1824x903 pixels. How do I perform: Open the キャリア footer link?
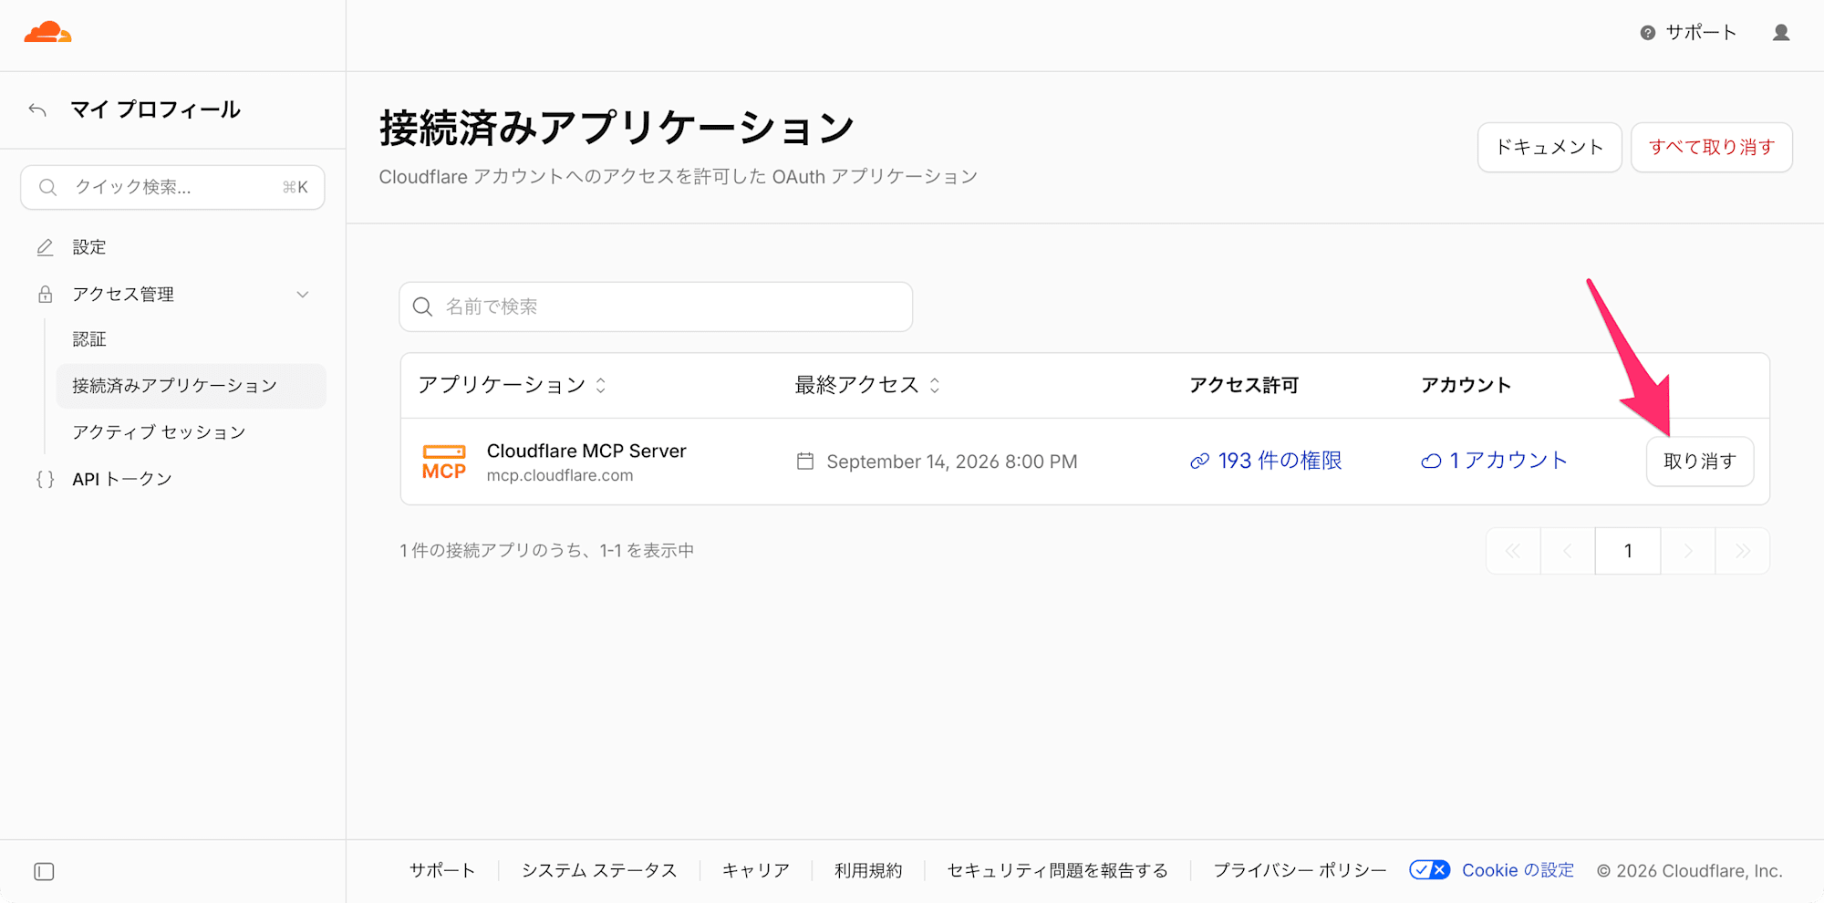tap(756, 870)
